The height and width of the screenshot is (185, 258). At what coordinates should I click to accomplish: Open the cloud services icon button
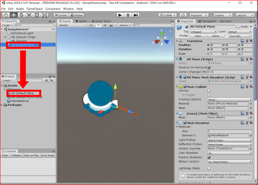183,15
